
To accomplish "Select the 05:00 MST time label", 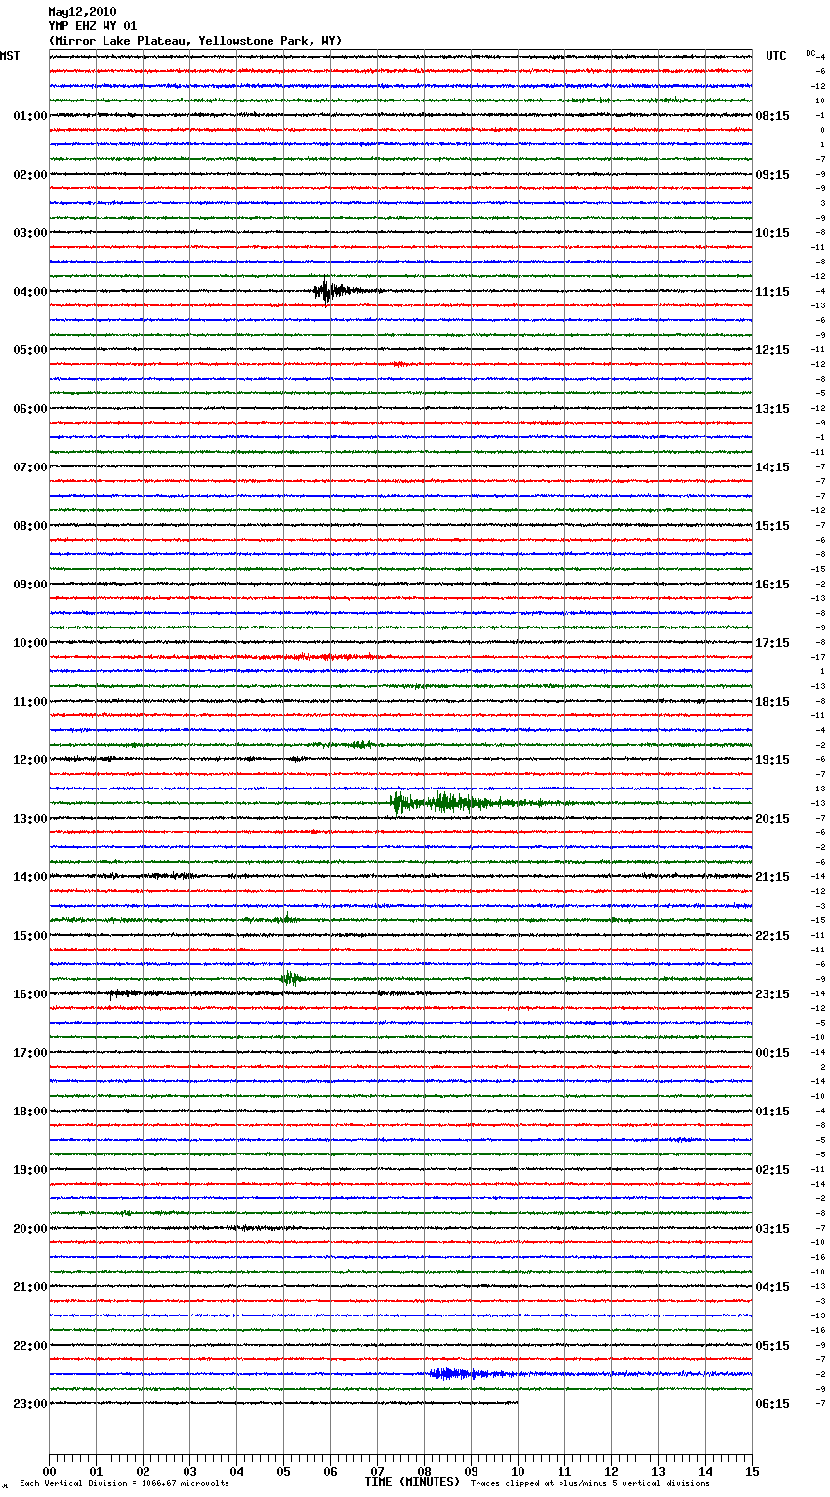I will click(29, 350).
